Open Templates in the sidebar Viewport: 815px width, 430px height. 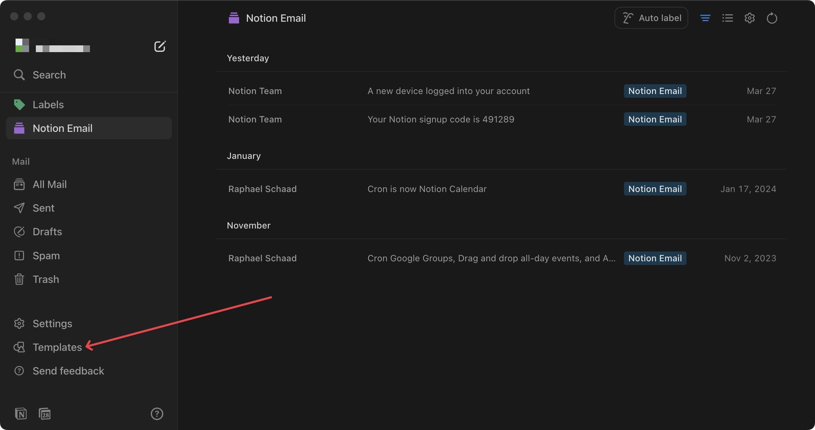[89, 347]
